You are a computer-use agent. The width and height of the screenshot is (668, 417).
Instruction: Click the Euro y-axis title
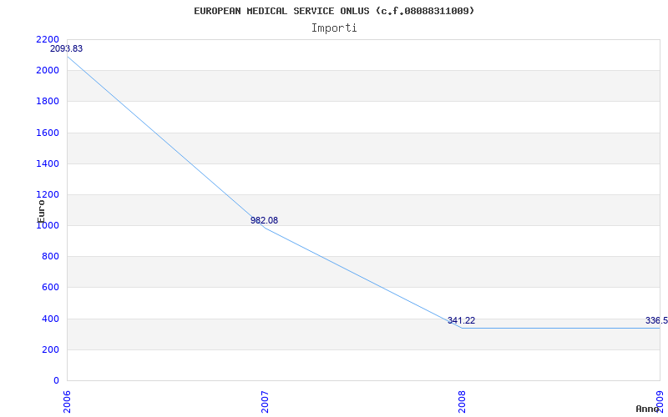41,211
